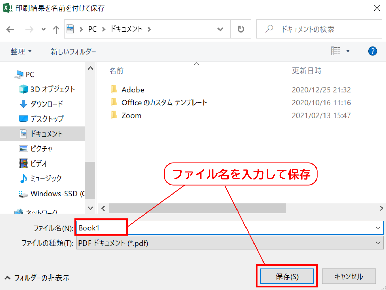
Task: Open the Adobe folder
Action: coord(133,90)
